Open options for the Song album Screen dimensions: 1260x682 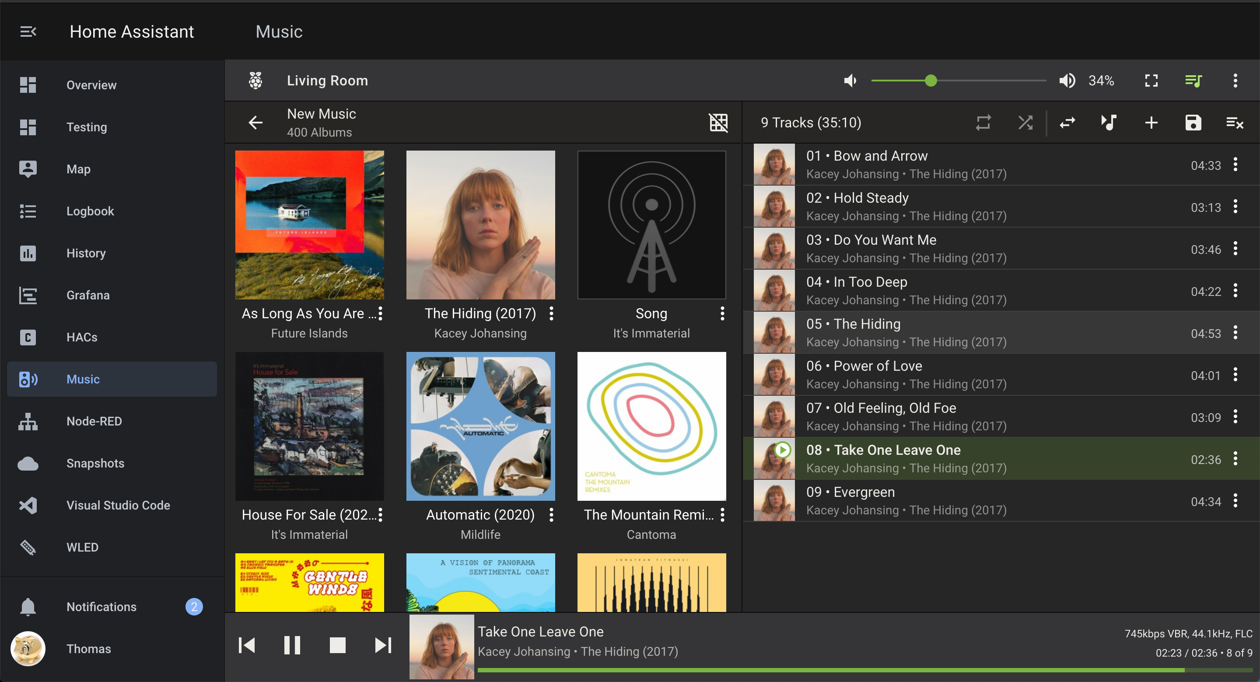click(722, 313)
